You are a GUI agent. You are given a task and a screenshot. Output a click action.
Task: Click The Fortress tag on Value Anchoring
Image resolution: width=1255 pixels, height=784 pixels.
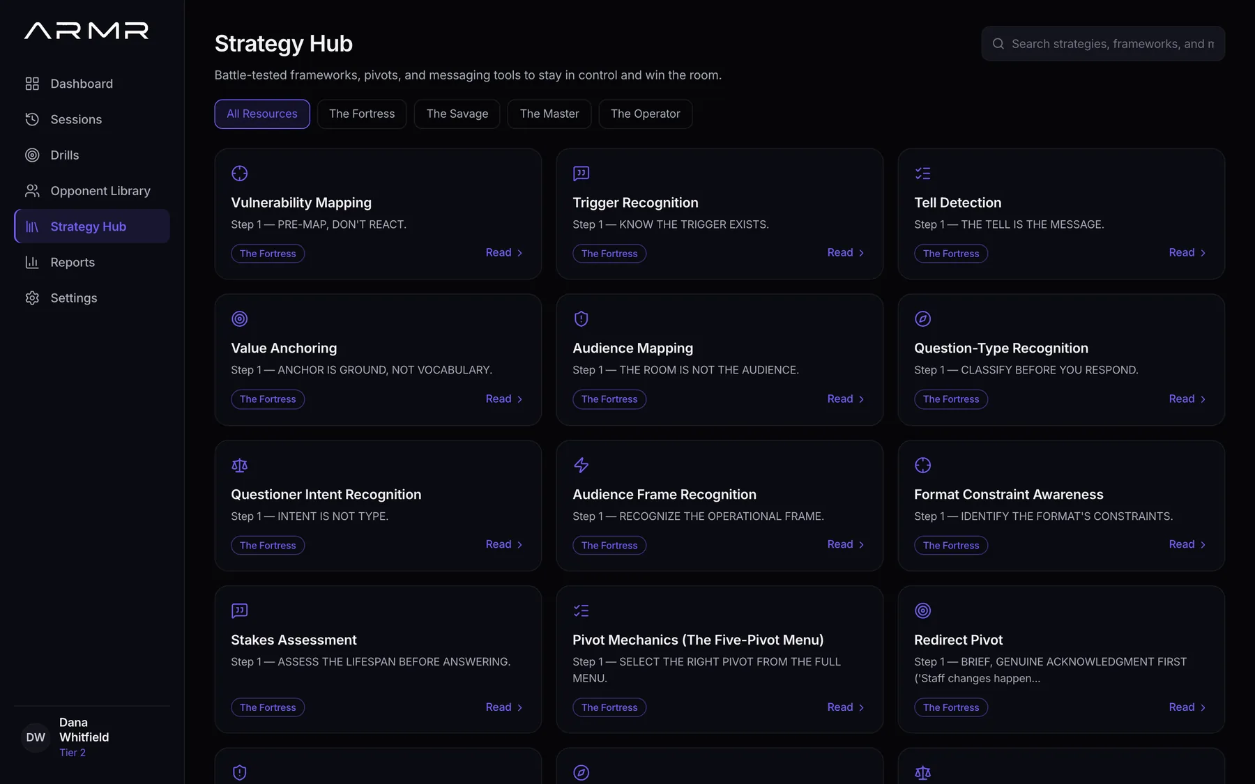[268, 399]
